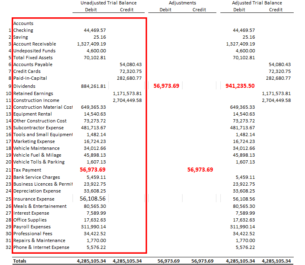Click row number 9 beside Dividends
The height and width of the screenshot is (265, 305).
coord(10,86)
